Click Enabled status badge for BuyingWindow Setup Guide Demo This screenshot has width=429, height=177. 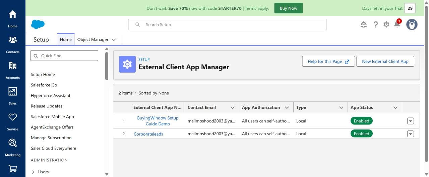[x=362, y=121]
